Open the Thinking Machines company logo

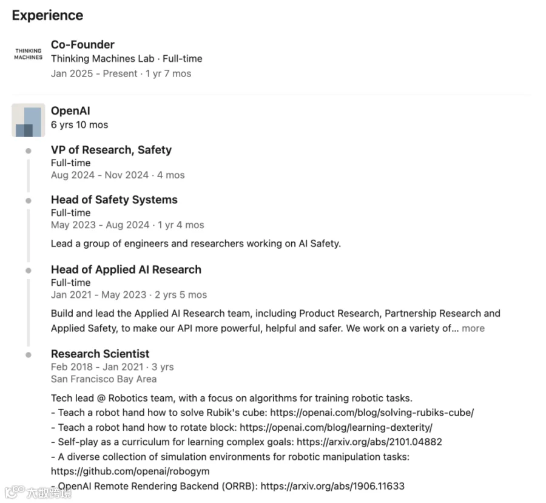click(x=28, y=54)
